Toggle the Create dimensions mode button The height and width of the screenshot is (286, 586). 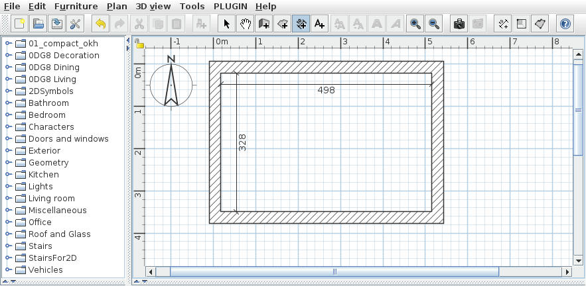(x=301, y=24)
